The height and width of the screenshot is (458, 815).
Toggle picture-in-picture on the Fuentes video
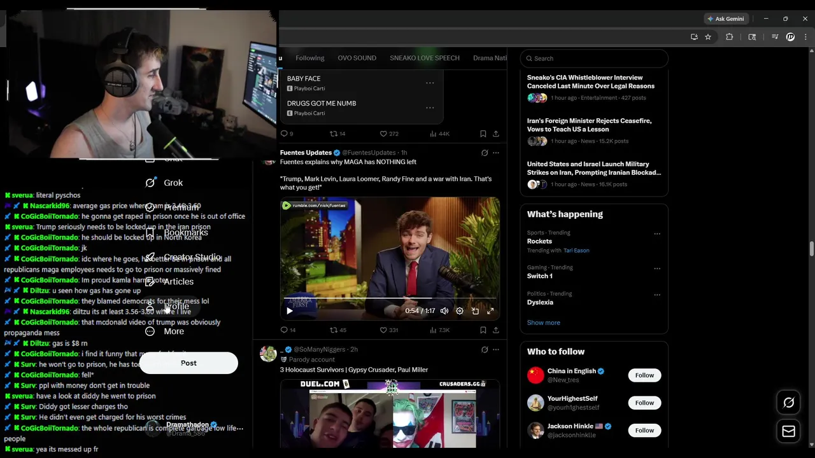pos(475,311)
